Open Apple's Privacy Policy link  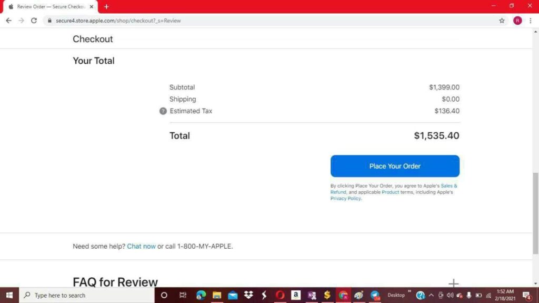[x=345, y=198]
